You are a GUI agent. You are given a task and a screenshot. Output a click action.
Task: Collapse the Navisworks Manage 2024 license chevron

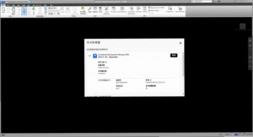[x=90, y=56]
